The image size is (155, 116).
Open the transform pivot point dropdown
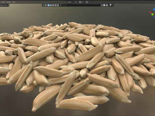(76, 2)
